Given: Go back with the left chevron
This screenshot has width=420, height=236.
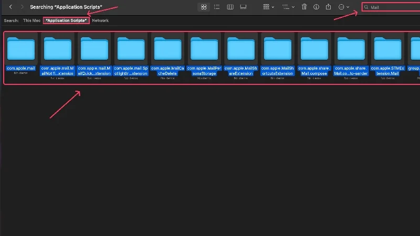Looking at the screenshot, I should [x=10, y=7].
